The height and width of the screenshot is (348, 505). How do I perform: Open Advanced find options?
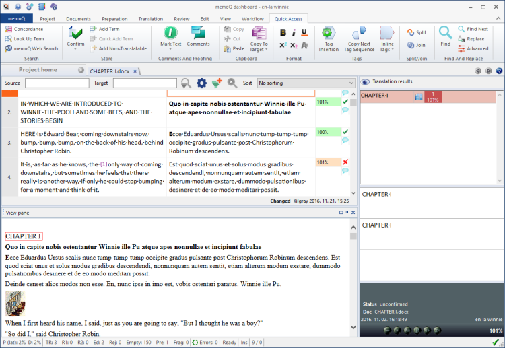[473, 48]
